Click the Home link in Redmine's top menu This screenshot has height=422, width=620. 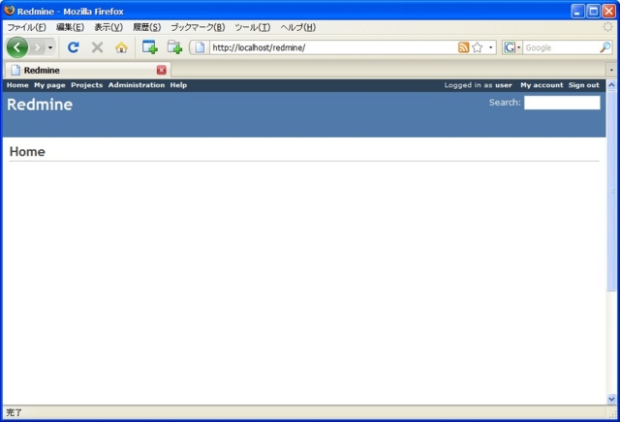(x=17, y=85)
